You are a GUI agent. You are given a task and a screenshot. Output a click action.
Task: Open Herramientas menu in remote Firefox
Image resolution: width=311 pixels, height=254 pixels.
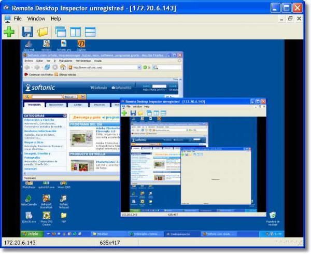tap(83, 61)
